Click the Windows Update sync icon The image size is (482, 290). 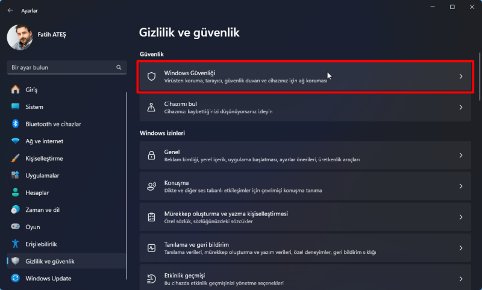(x=16, y=279)
